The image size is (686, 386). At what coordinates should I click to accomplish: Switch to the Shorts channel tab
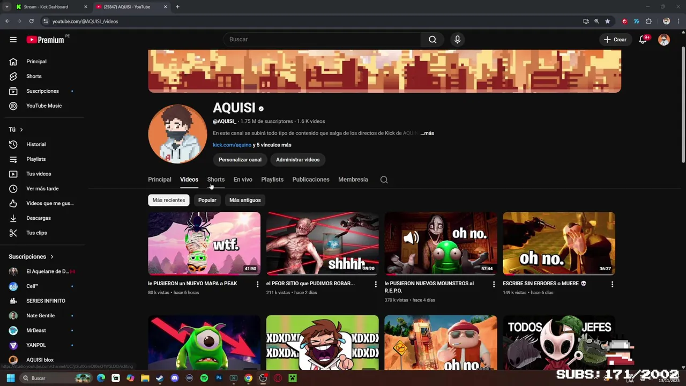pos(216,180)
